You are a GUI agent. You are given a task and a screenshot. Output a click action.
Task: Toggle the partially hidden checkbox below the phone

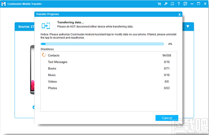[x=34, y=107]
